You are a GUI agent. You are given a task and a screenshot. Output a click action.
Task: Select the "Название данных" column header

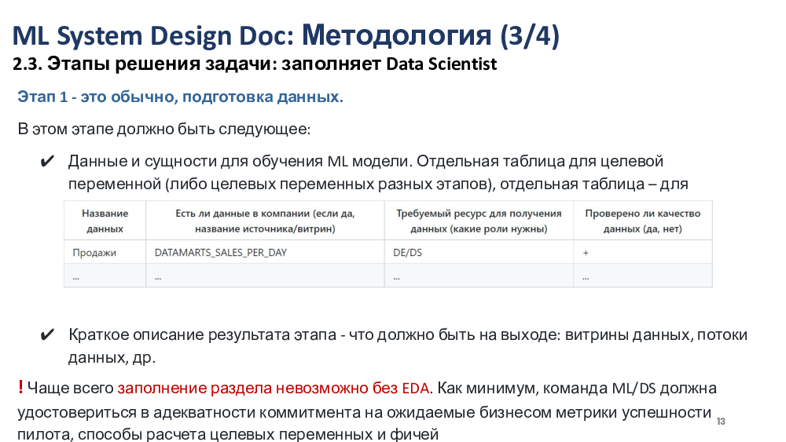pyautogui.click(x=105, y=221)
